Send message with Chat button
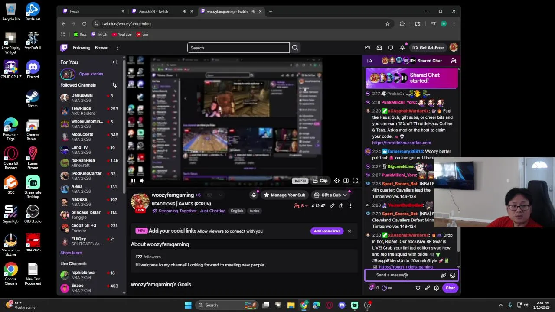555x312 pixels. point(450,288)
